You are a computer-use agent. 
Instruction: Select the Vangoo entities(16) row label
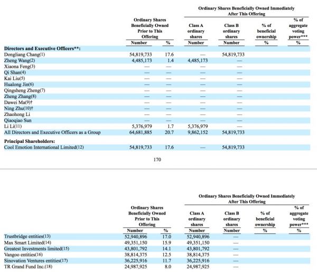pos(23,255)
